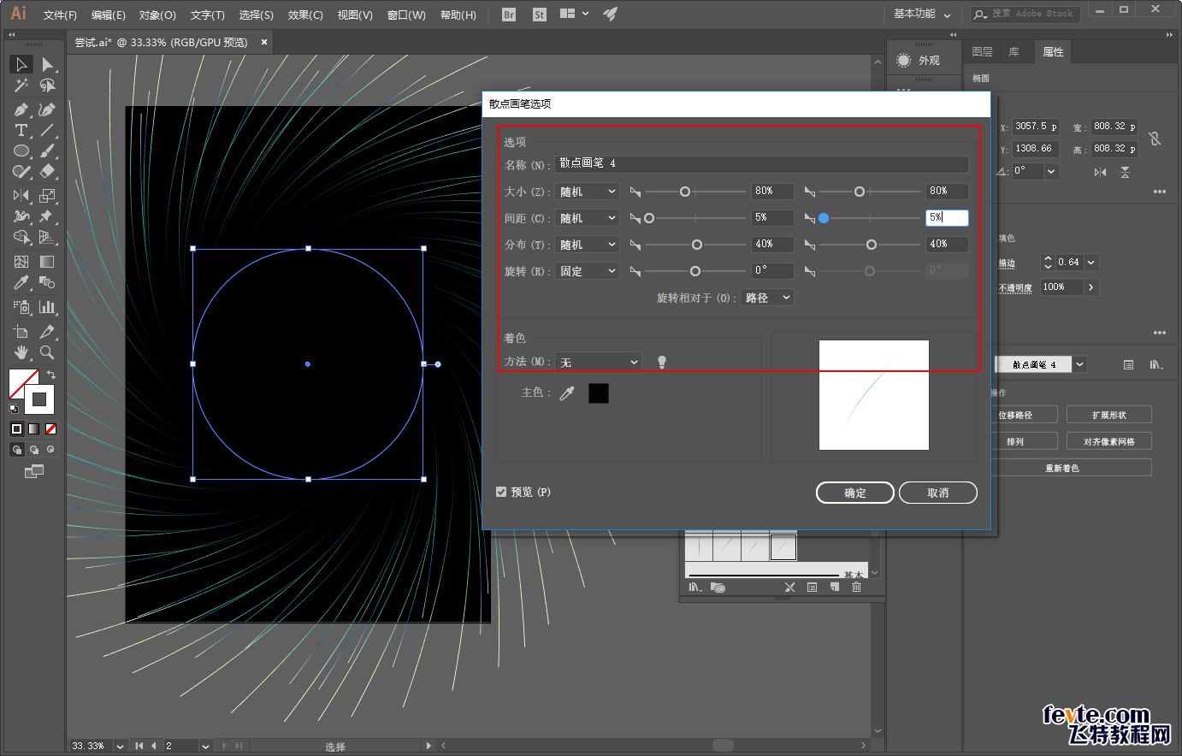The height and width of the screenshot is (756, 1182).
Task: Click the Cancel button in dialog
Action: click(x=938, y=493)
